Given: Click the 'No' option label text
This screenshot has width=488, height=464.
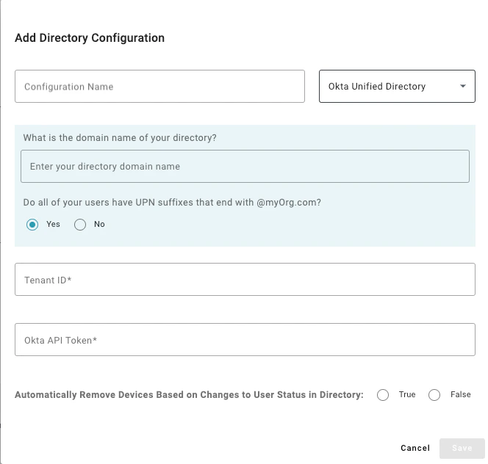Looking at the screenshot, I should [99, 225].
